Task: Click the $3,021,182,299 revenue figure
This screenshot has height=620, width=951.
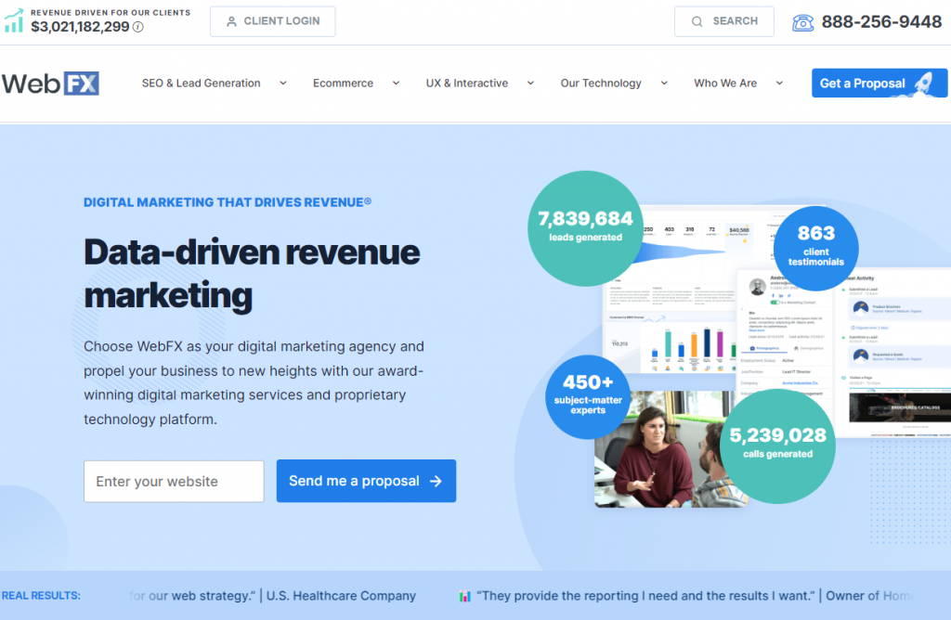Action: point(80,27)
